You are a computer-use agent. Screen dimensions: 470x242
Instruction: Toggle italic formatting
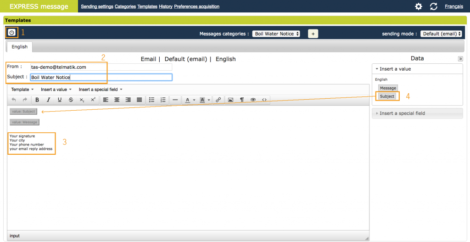(48, 100)
